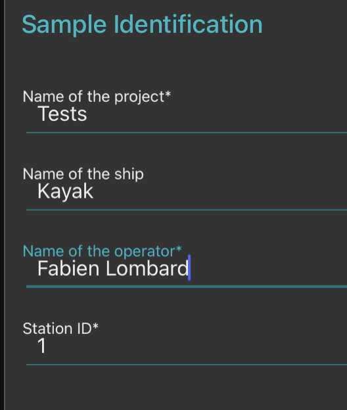
Task: Click the text cursor after 'Lombard'
Action: coord(189,267)
